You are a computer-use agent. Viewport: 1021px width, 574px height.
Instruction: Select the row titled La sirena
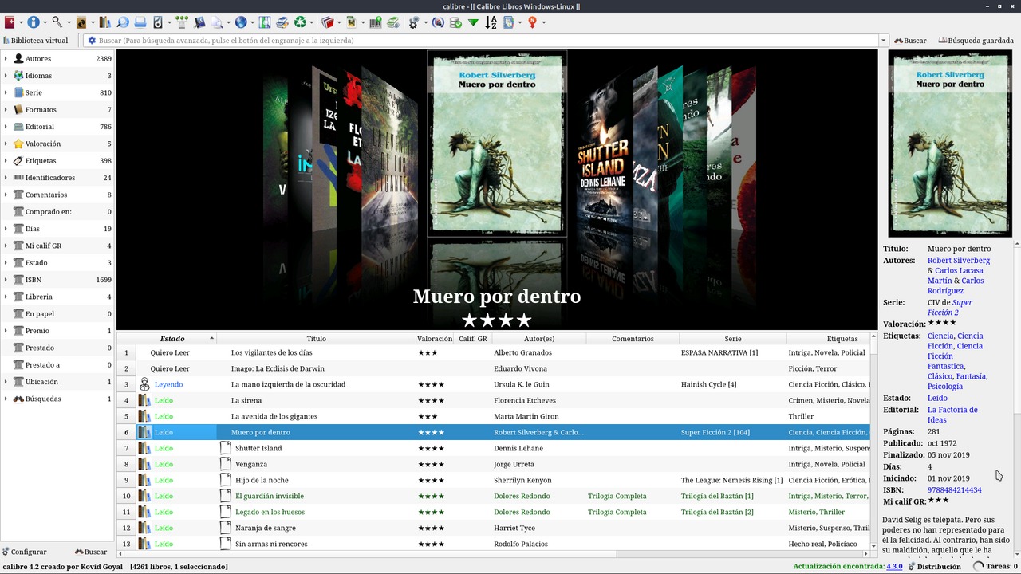tap(495, 400)
